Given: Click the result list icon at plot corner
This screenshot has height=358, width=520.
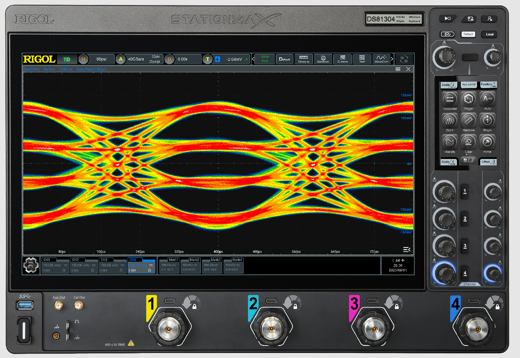Looking at the screenshot, I should [x=407, y=250].
